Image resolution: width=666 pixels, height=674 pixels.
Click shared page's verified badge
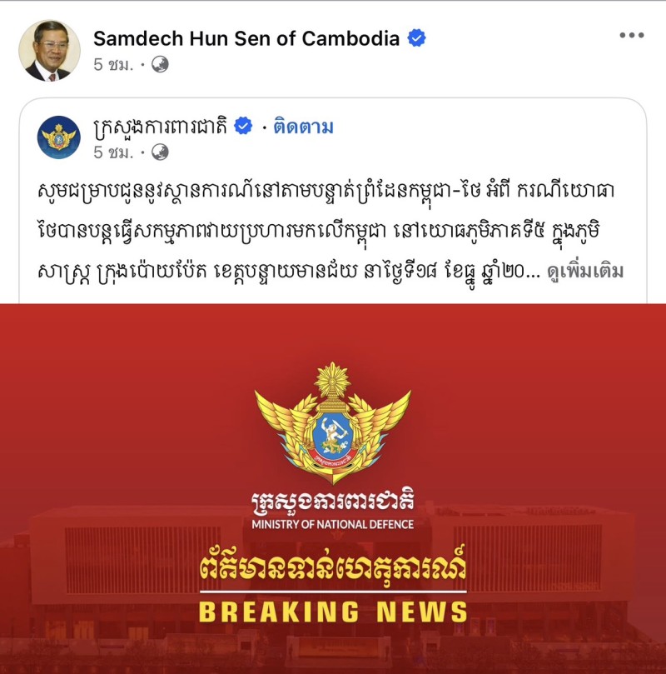click(243, 126)
